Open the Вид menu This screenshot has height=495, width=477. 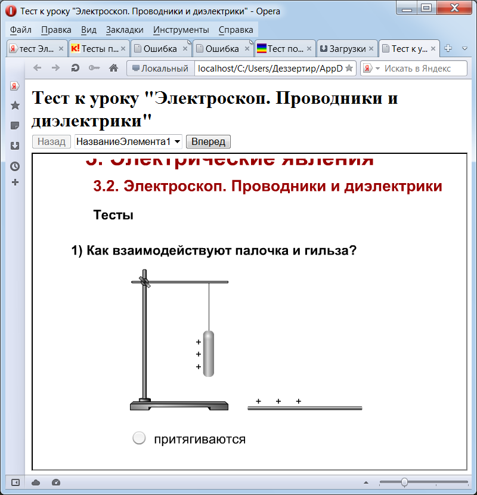tap(89, 30)
